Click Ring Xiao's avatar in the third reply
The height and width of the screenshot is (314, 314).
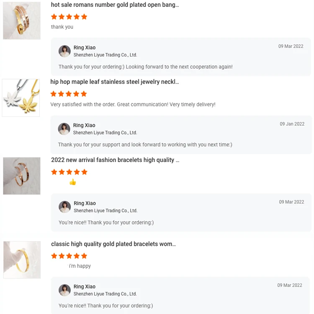(64, 207)
